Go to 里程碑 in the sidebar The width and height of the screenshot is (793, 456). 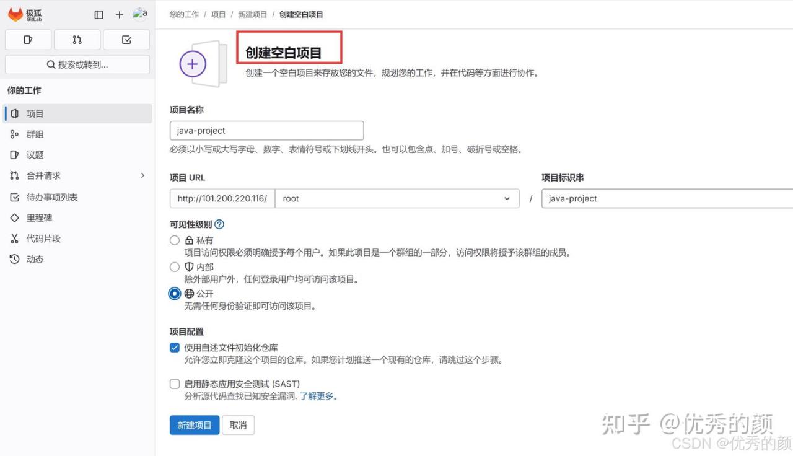pos(39,218)
